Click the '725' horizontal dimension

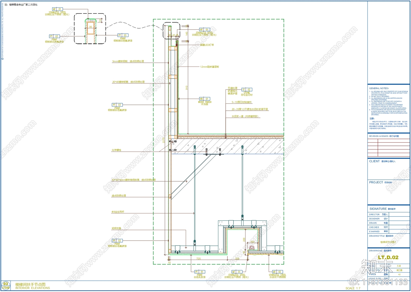pos(199,259)
